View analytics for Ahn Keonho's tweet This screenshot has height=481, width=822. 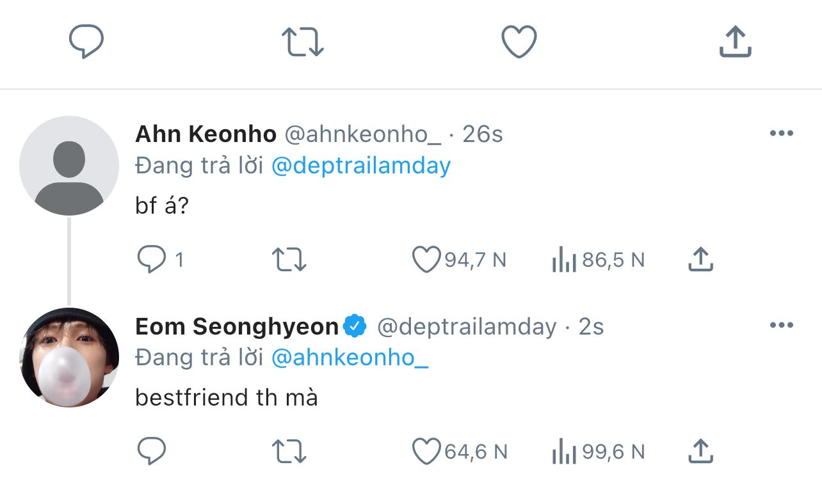564,260
